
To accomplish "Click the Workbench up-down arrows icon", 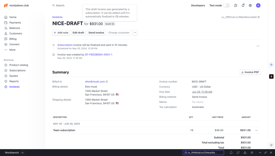I will click(238, 153).
